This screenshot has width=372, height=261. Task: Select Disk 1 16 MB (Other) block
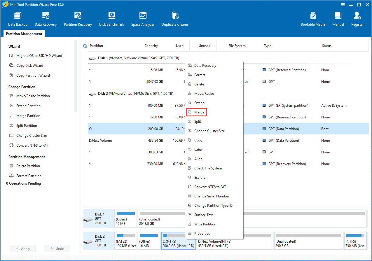tap(126, 219)
